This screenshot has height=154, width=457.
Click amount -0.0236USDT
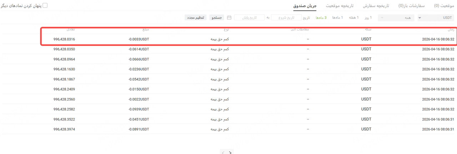[139, 69]
